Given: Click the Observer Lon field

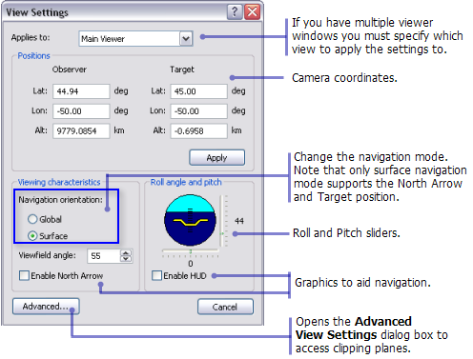Looking at the screenshot, I should (x=81, y=111).
